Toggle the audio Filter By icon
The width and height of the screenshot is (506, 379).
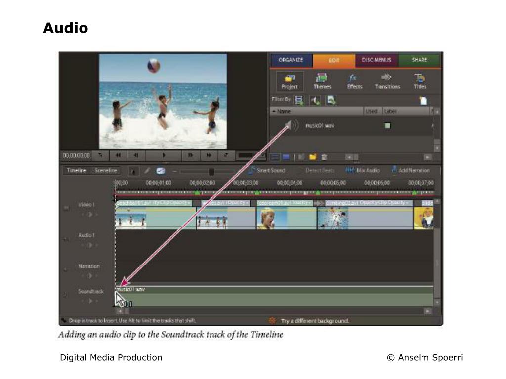click(x=315, y=100)
